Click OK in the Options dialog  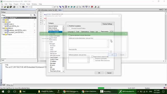(99, 73)
